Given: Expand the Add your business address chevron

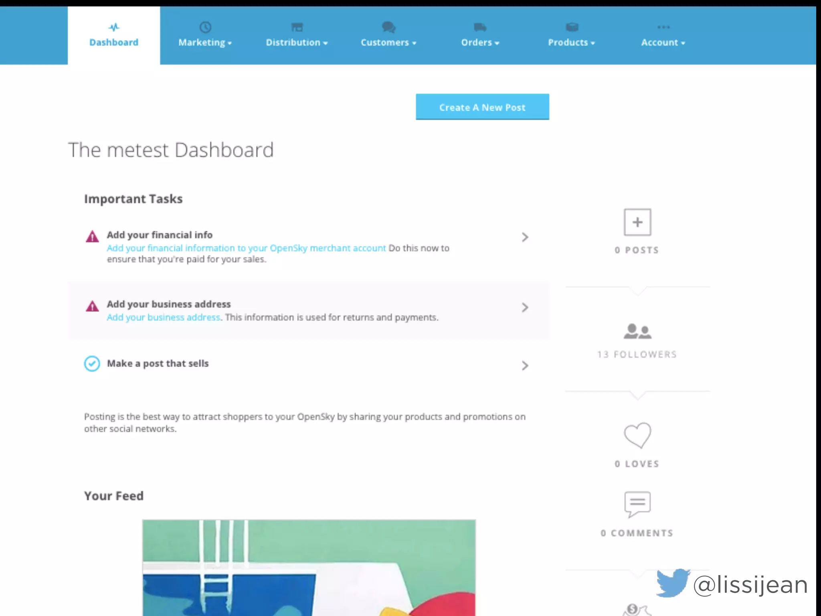Looking at the screenshot, I should pos(525,308).
